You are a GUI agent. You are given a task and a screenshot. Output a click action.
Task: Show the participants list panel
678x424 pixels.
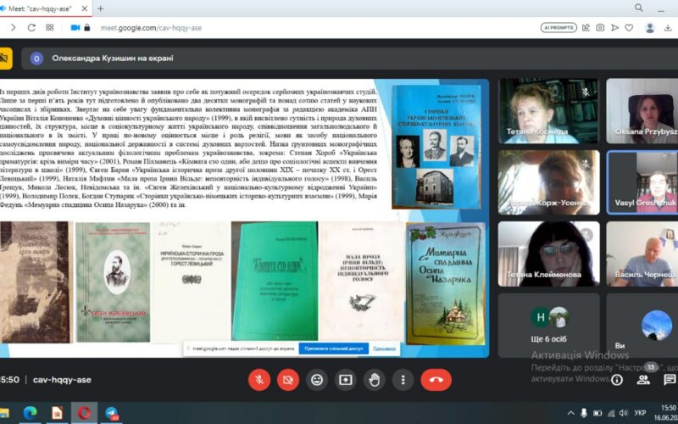tap(642, 380)
